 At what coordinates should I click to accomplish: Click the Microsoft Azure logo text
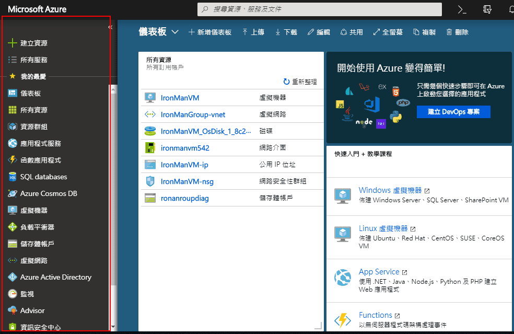[x=37, y=9]
